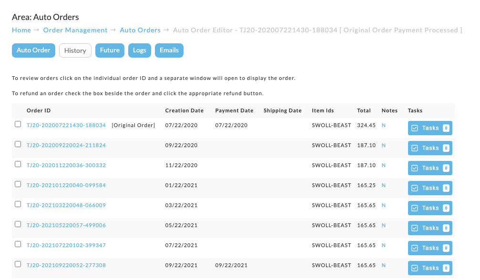Check the box for order TJ20-202109220052-277308
This screenshot has width=480, height=280.
click(x=18, y=264)
